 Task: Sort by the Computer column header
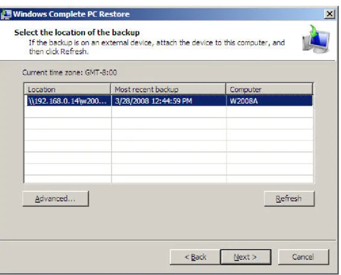coord(269,89)
